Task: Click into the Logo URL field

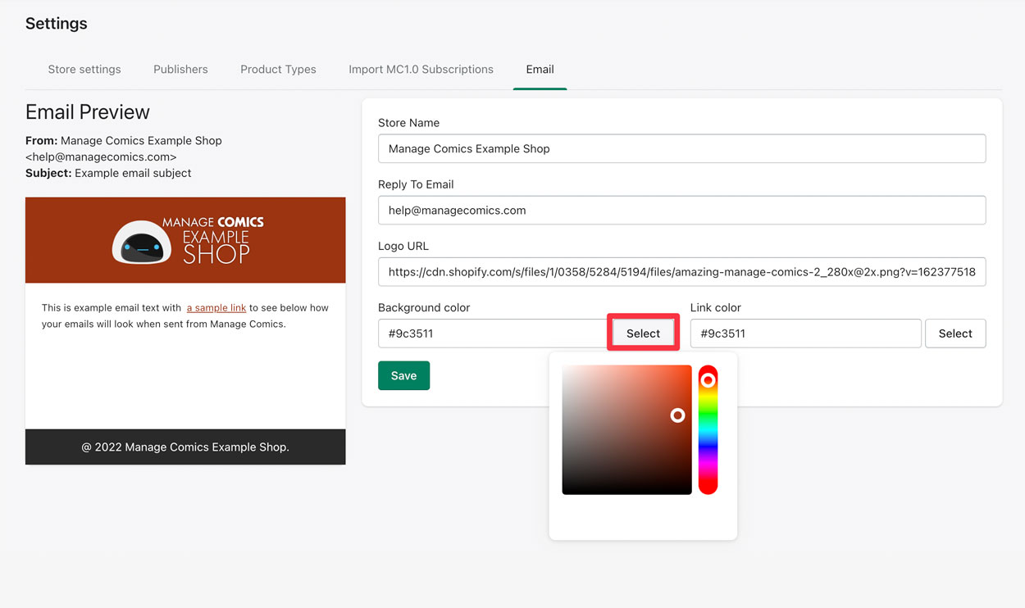Action: tap(681, 272)
